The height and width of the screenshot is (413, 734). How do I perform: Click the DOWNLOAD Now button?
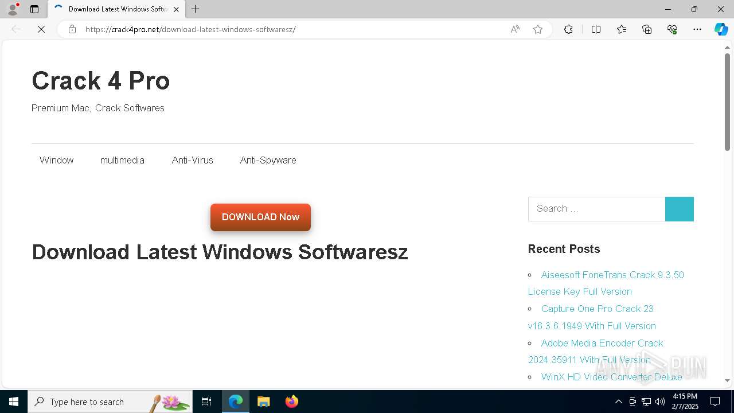click(260, 217)
